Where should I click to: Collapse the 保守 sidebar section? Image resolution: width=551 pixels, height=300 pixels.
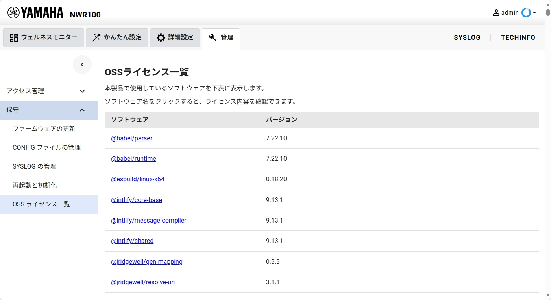coord(82,110)
